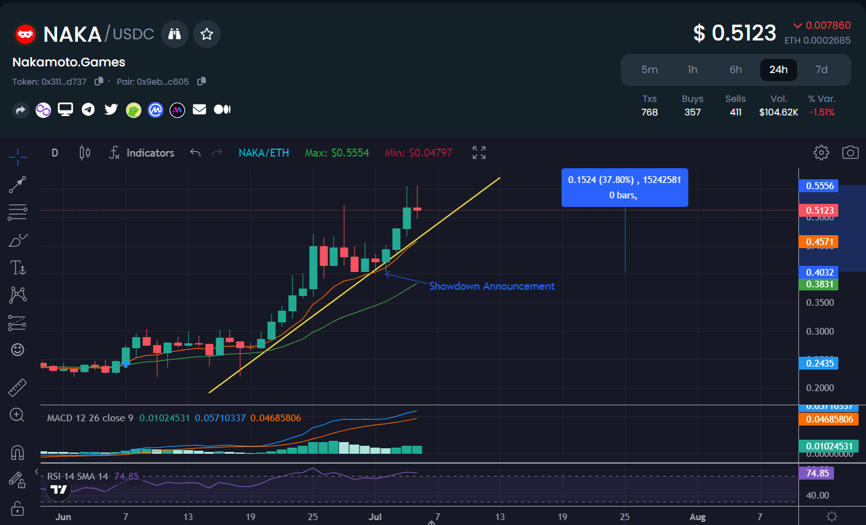
Task: Select the crosshair cursor tool
Action: coord(18,157)
